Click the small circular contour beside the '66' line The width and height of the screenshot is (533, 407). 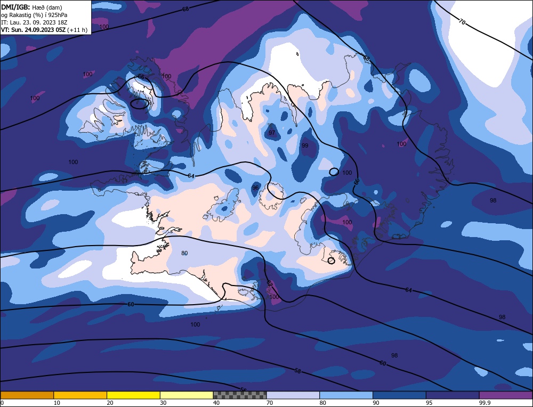334,172
